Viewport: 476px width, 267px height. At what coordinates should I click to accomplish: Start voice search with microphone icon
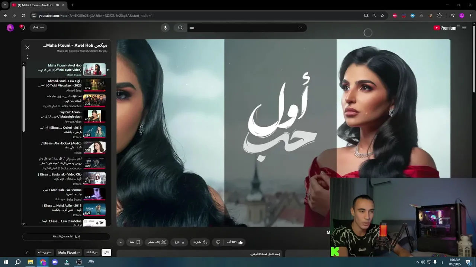(x=165, y=27)
